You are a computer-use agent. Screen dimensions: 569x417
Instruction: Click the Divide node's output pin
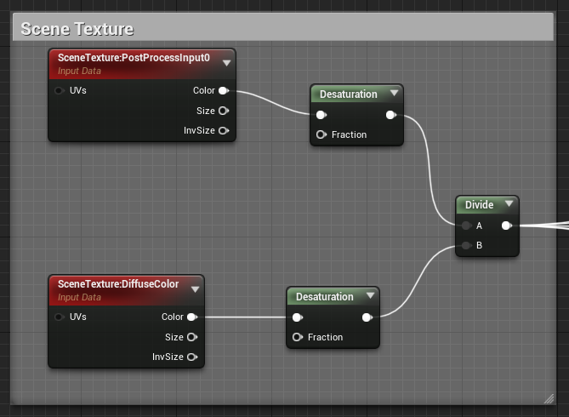coord(506,226)
